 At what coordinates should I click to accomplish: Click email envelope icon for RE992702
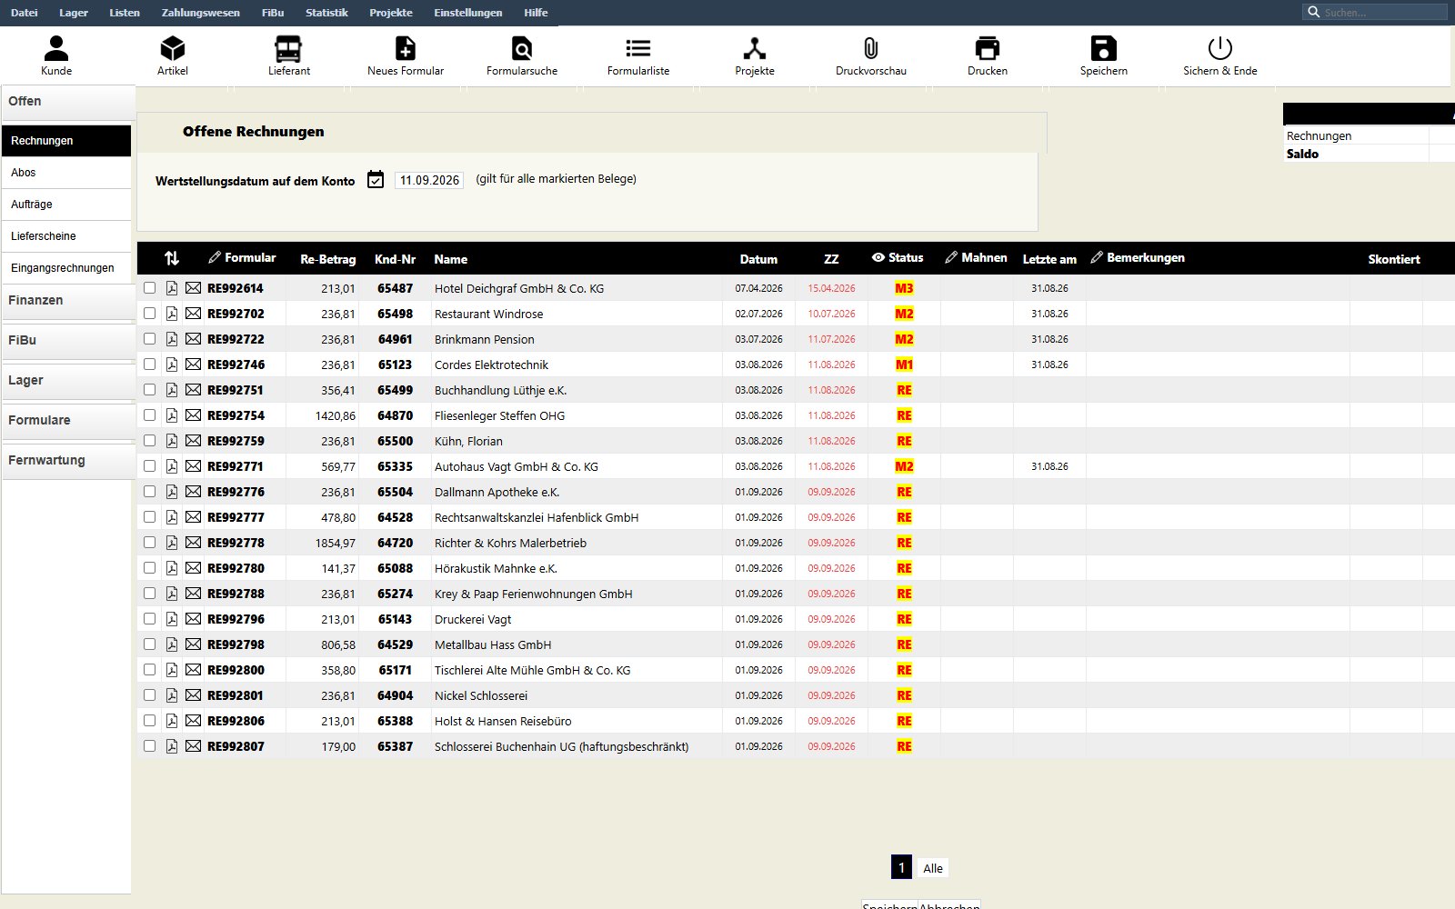coord(194,314)
